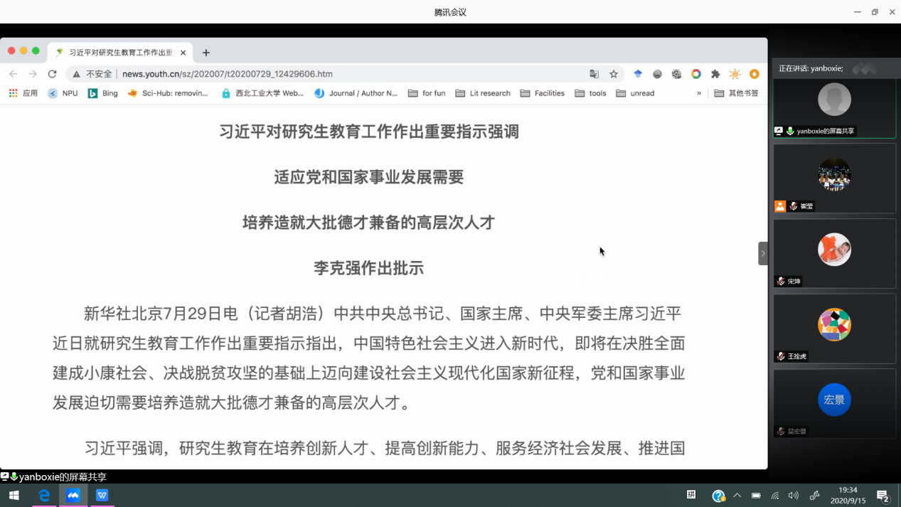The image size is (901, 507).
Task: Open WPS Office from the taskbar
Action: 102,496
